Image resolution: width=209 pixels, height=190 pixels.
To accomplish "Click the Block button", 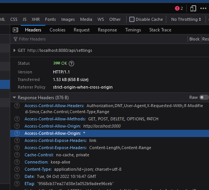I will tap(194, 39).
